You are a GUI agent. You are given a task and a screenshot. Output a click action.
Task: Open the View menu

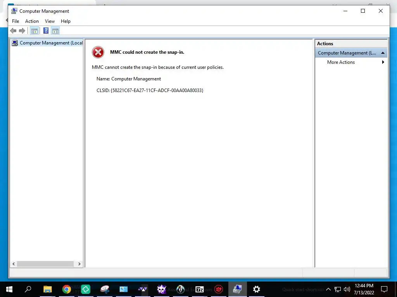coord(50,21)
